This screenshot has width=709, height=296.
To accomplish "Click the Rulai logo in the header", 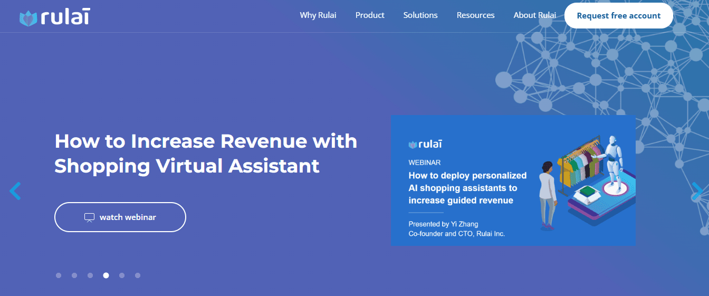I will 55,17.
